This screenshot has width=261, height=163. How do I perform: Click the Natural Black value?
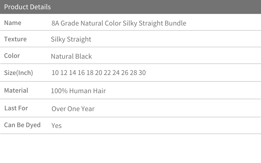click(72, 57)
